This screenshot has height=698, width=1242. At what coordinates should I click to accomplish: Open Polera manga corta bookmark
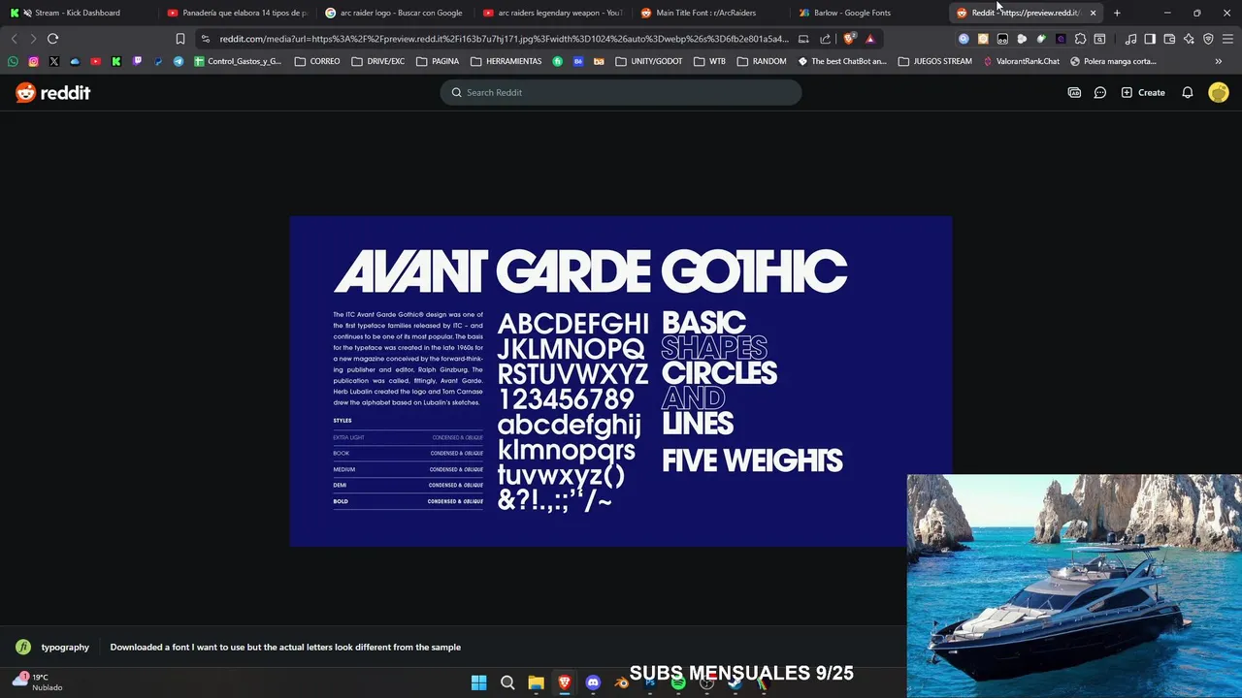(1113, 61)
